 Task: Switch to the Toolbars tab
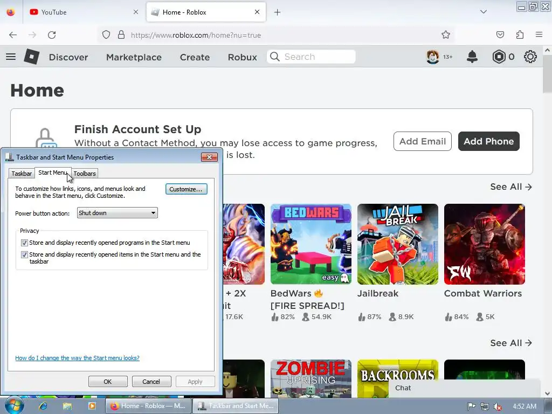pyautogui.click(x=85, y=174)
